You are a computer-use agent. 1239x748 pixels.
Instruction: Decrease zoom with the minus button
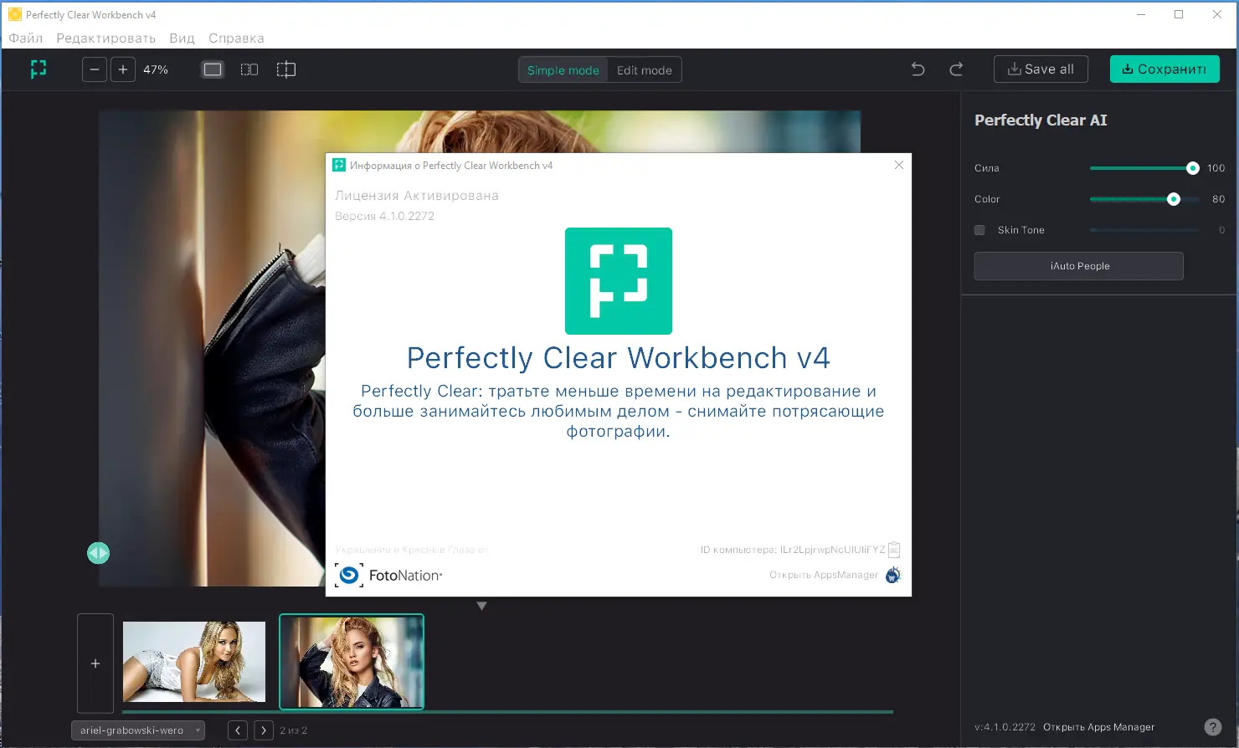tap(94, 69)
